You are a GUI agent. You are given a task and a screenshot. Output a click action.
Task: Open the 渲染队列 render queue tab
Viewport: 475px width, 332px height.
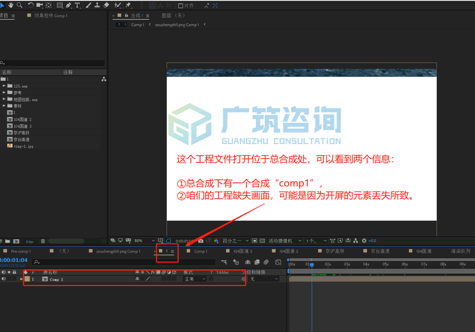click(x=461, y=251)
